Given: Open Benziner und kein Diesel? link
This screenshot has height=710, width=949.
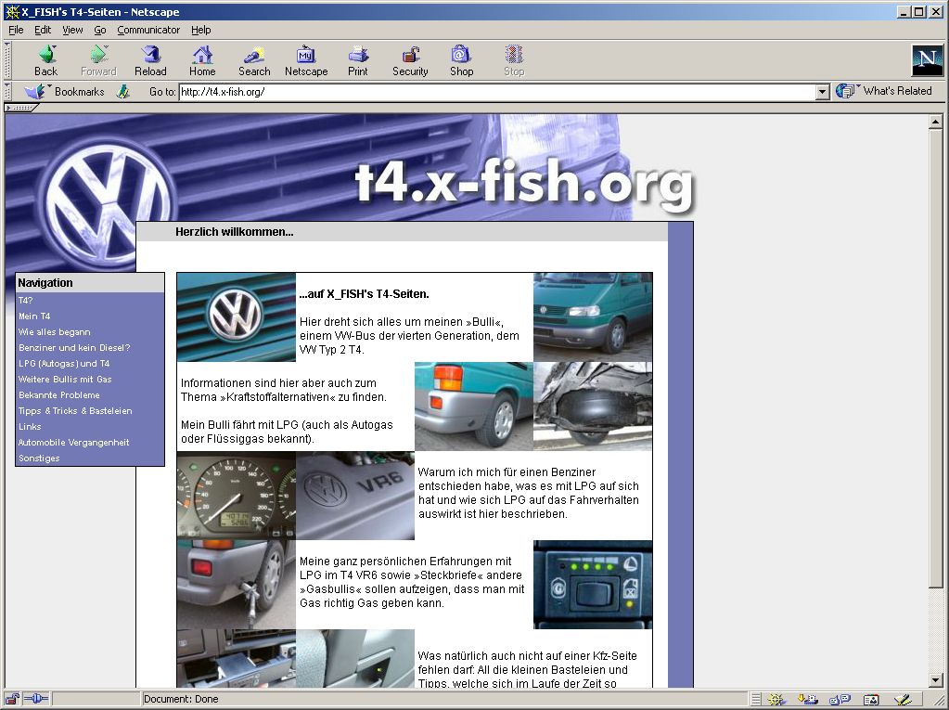Looking at the screenshot, I should (x=74, y=347).
